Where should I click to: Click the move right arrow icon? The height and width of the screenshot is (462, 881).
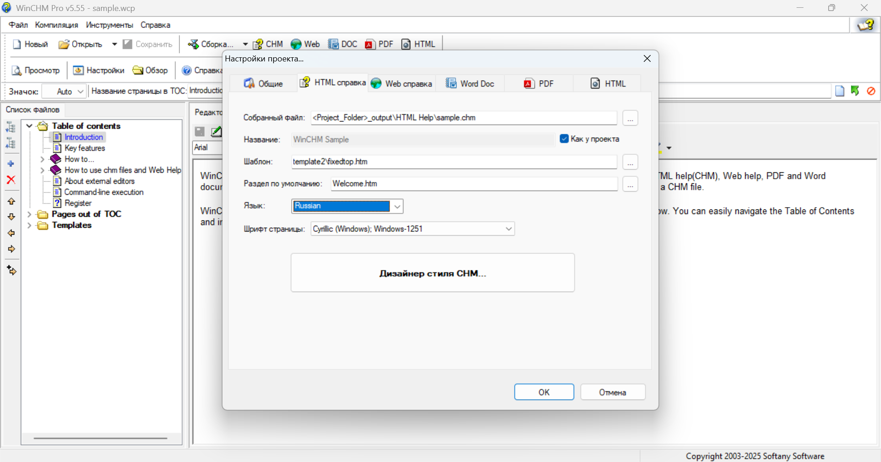click(11, 249)
